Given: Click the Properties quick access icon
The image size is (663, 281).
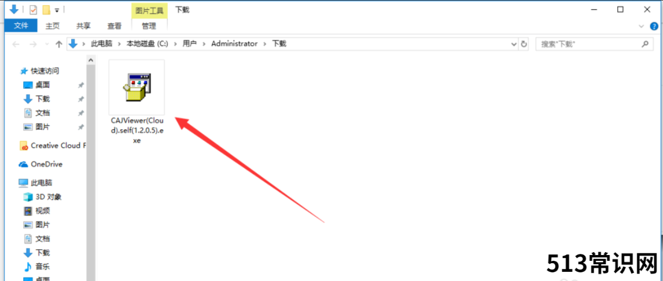Looking at the screenshot, I should [x=34, y=10].
